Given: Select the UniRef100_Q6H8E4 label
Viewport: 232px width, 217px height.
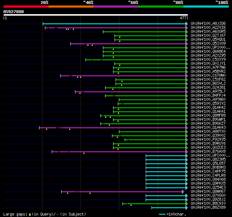Looking at the screenshot, I should point(208,52).
